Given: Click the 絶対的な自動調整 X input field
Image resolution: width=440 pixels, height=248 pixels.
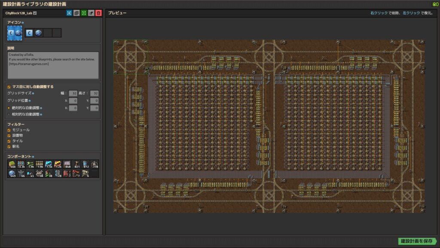Looking at the screenshot, I should coord(73,108).
